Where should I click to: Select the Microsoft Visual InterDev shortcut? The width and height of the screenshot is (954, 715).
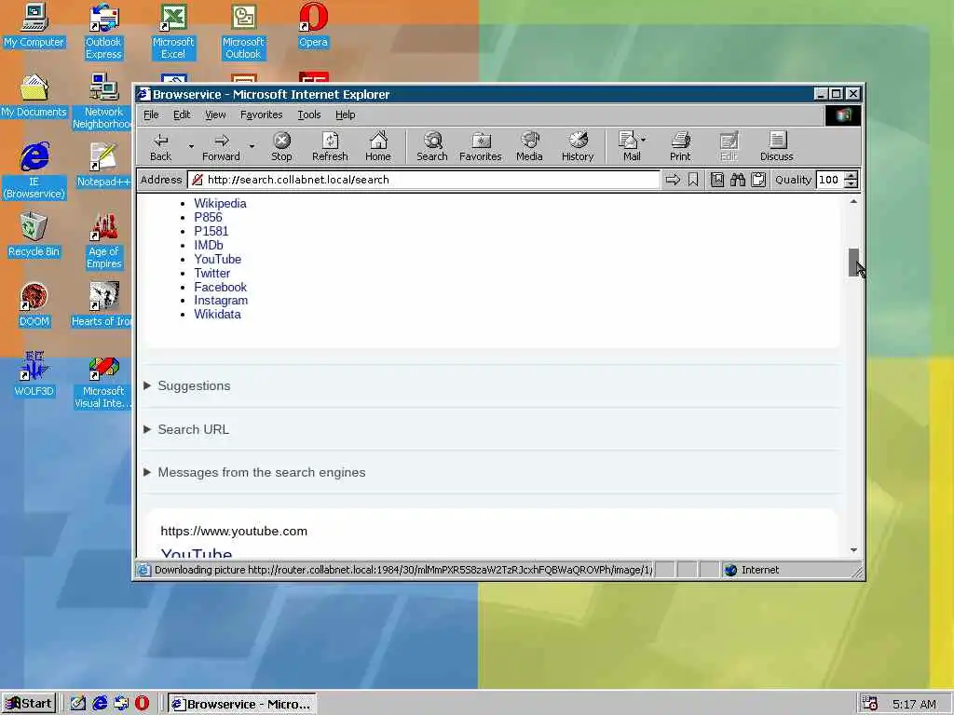[103, 381]
